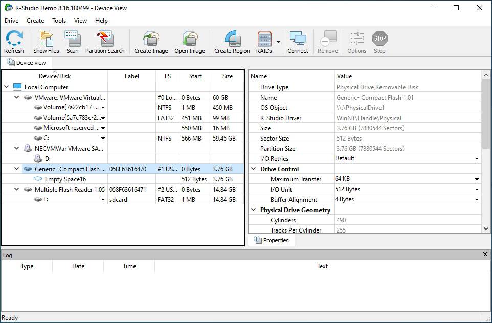Open the Buffer Alignment dropdown
Image resolution: width=492 pixels, height=323 pixels.
[x=477, y=200]
